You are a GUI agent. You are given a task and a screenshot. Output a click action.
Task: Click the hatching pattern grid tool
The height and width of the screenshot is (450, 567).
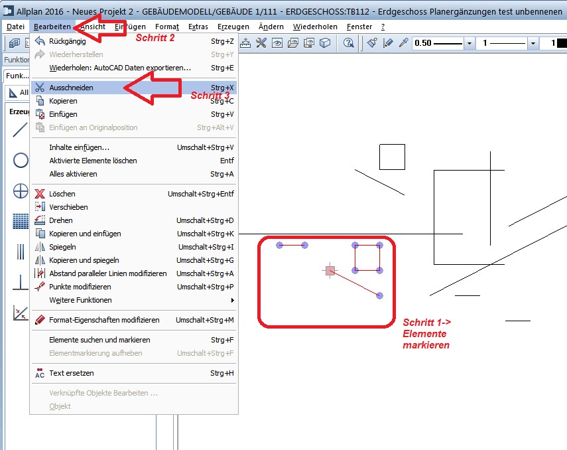[21, 222]
